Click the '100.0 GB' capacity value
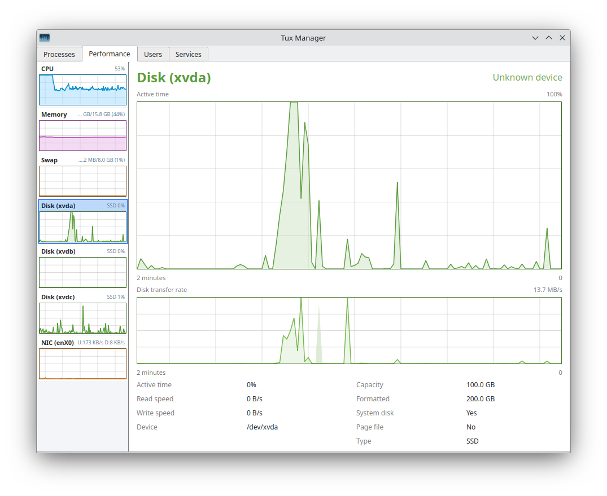Image resolution: width=607 pixels, height=496 pixels. 481,385
